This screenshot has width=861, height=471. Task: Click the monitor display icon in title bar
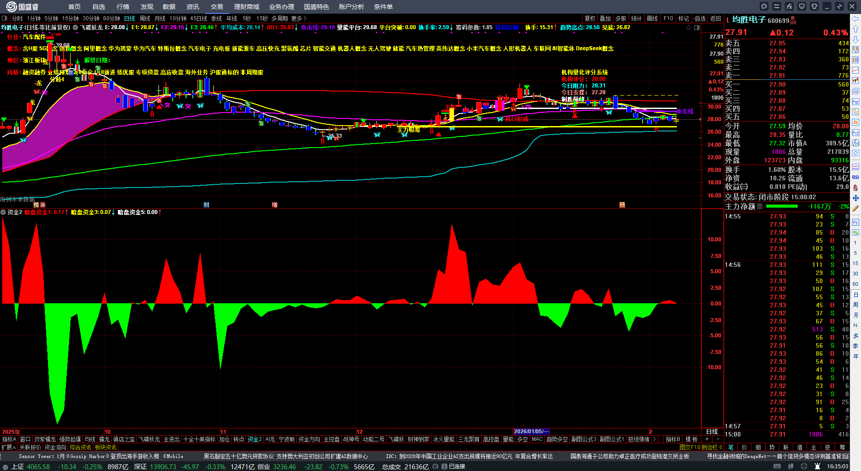(802, 6)
